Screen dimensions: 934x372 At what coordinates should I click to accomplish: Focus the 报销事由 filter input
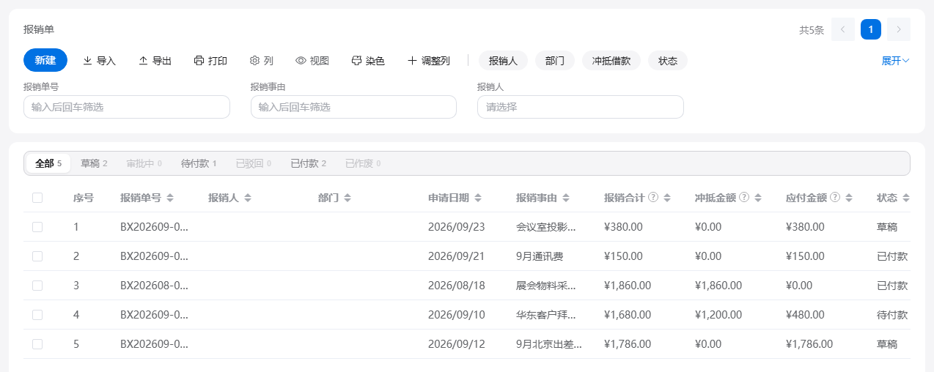[x=353, y=107]
